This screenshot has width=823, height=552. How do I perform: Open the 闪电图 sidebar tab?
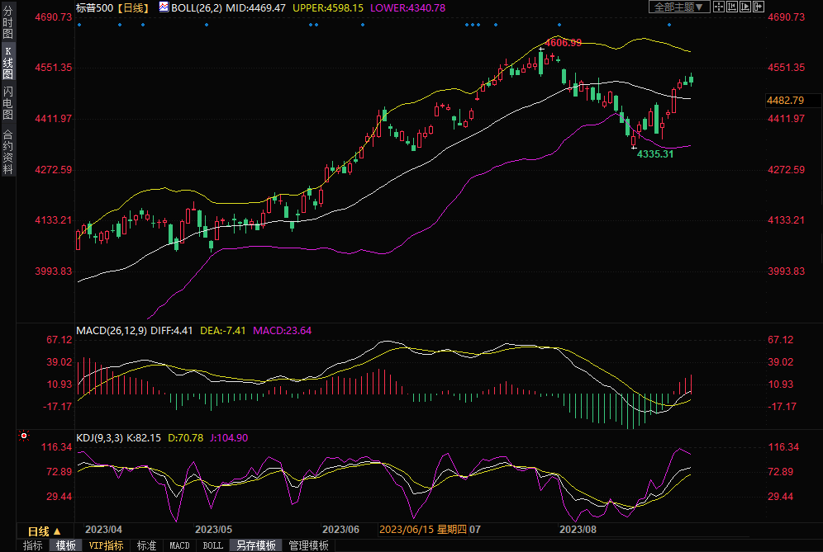pyautogui.click(x=7, y=103)
